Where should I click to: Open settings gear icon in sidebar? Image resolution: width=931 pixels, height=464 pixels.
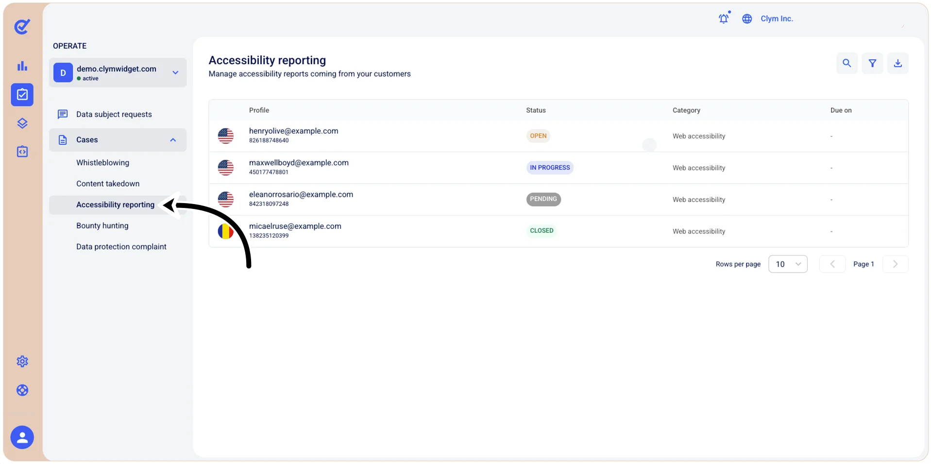[x=22, y=361]
